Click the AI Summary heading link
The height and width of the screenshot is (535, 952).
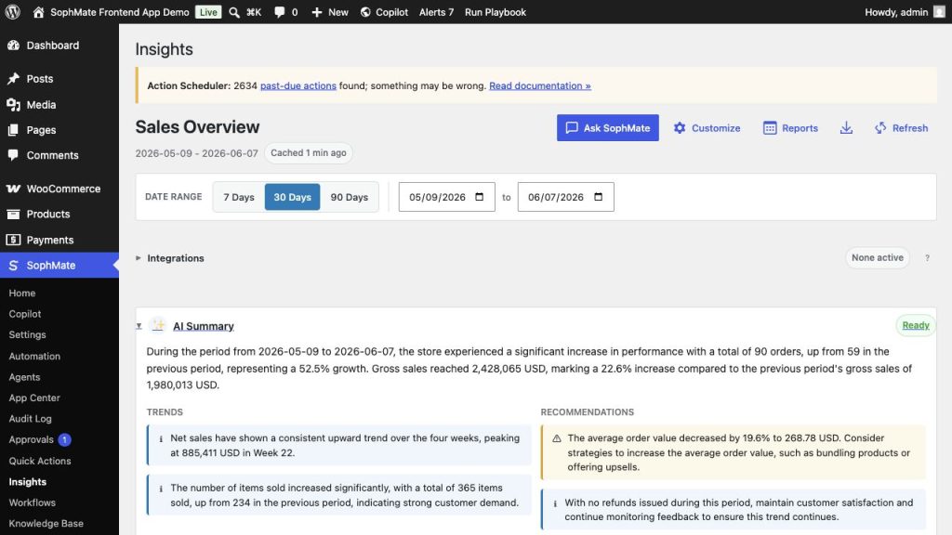click(x=204, y=326)
